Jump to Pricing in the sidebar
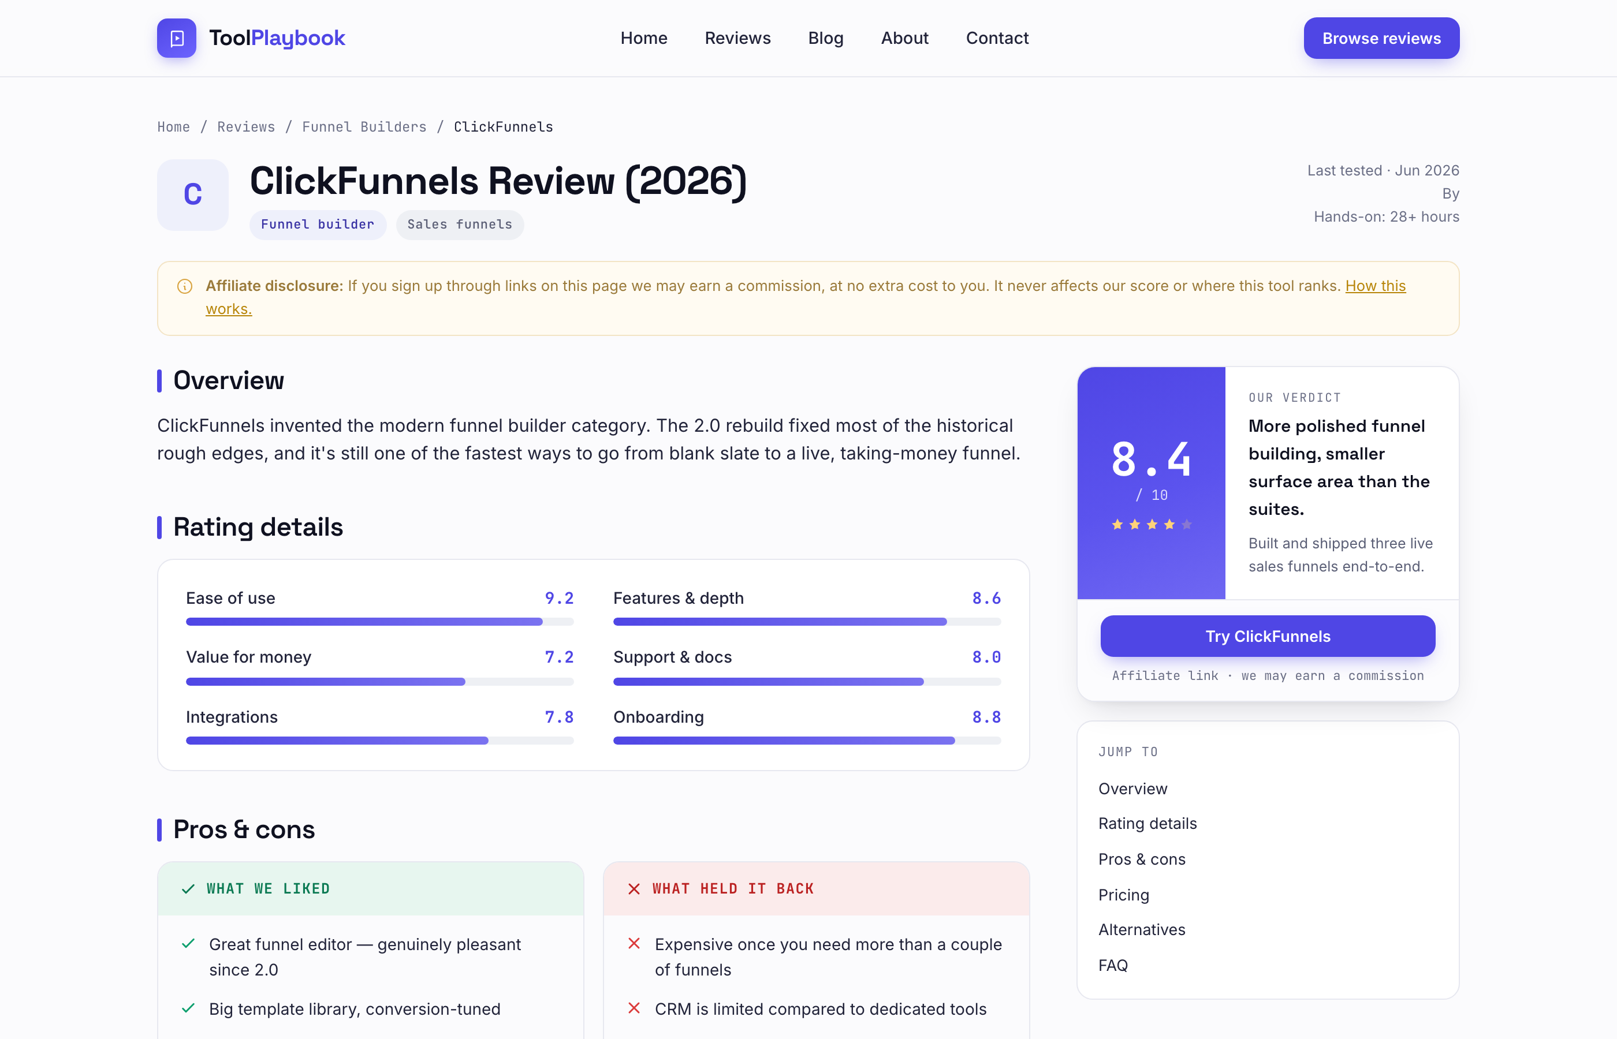Screen dimensions: 1617x1039 pos(1123,895)
